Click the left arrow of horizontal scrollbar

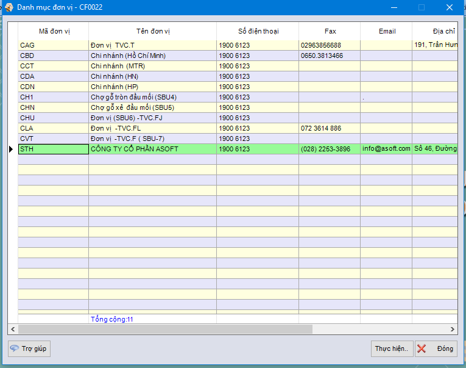tap(13, 330)
